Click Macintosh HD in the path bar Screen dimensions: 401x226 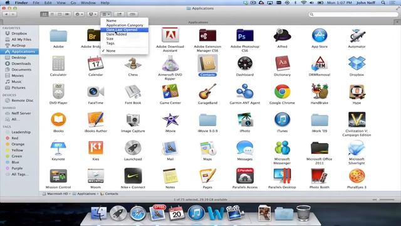coord(56,194)
